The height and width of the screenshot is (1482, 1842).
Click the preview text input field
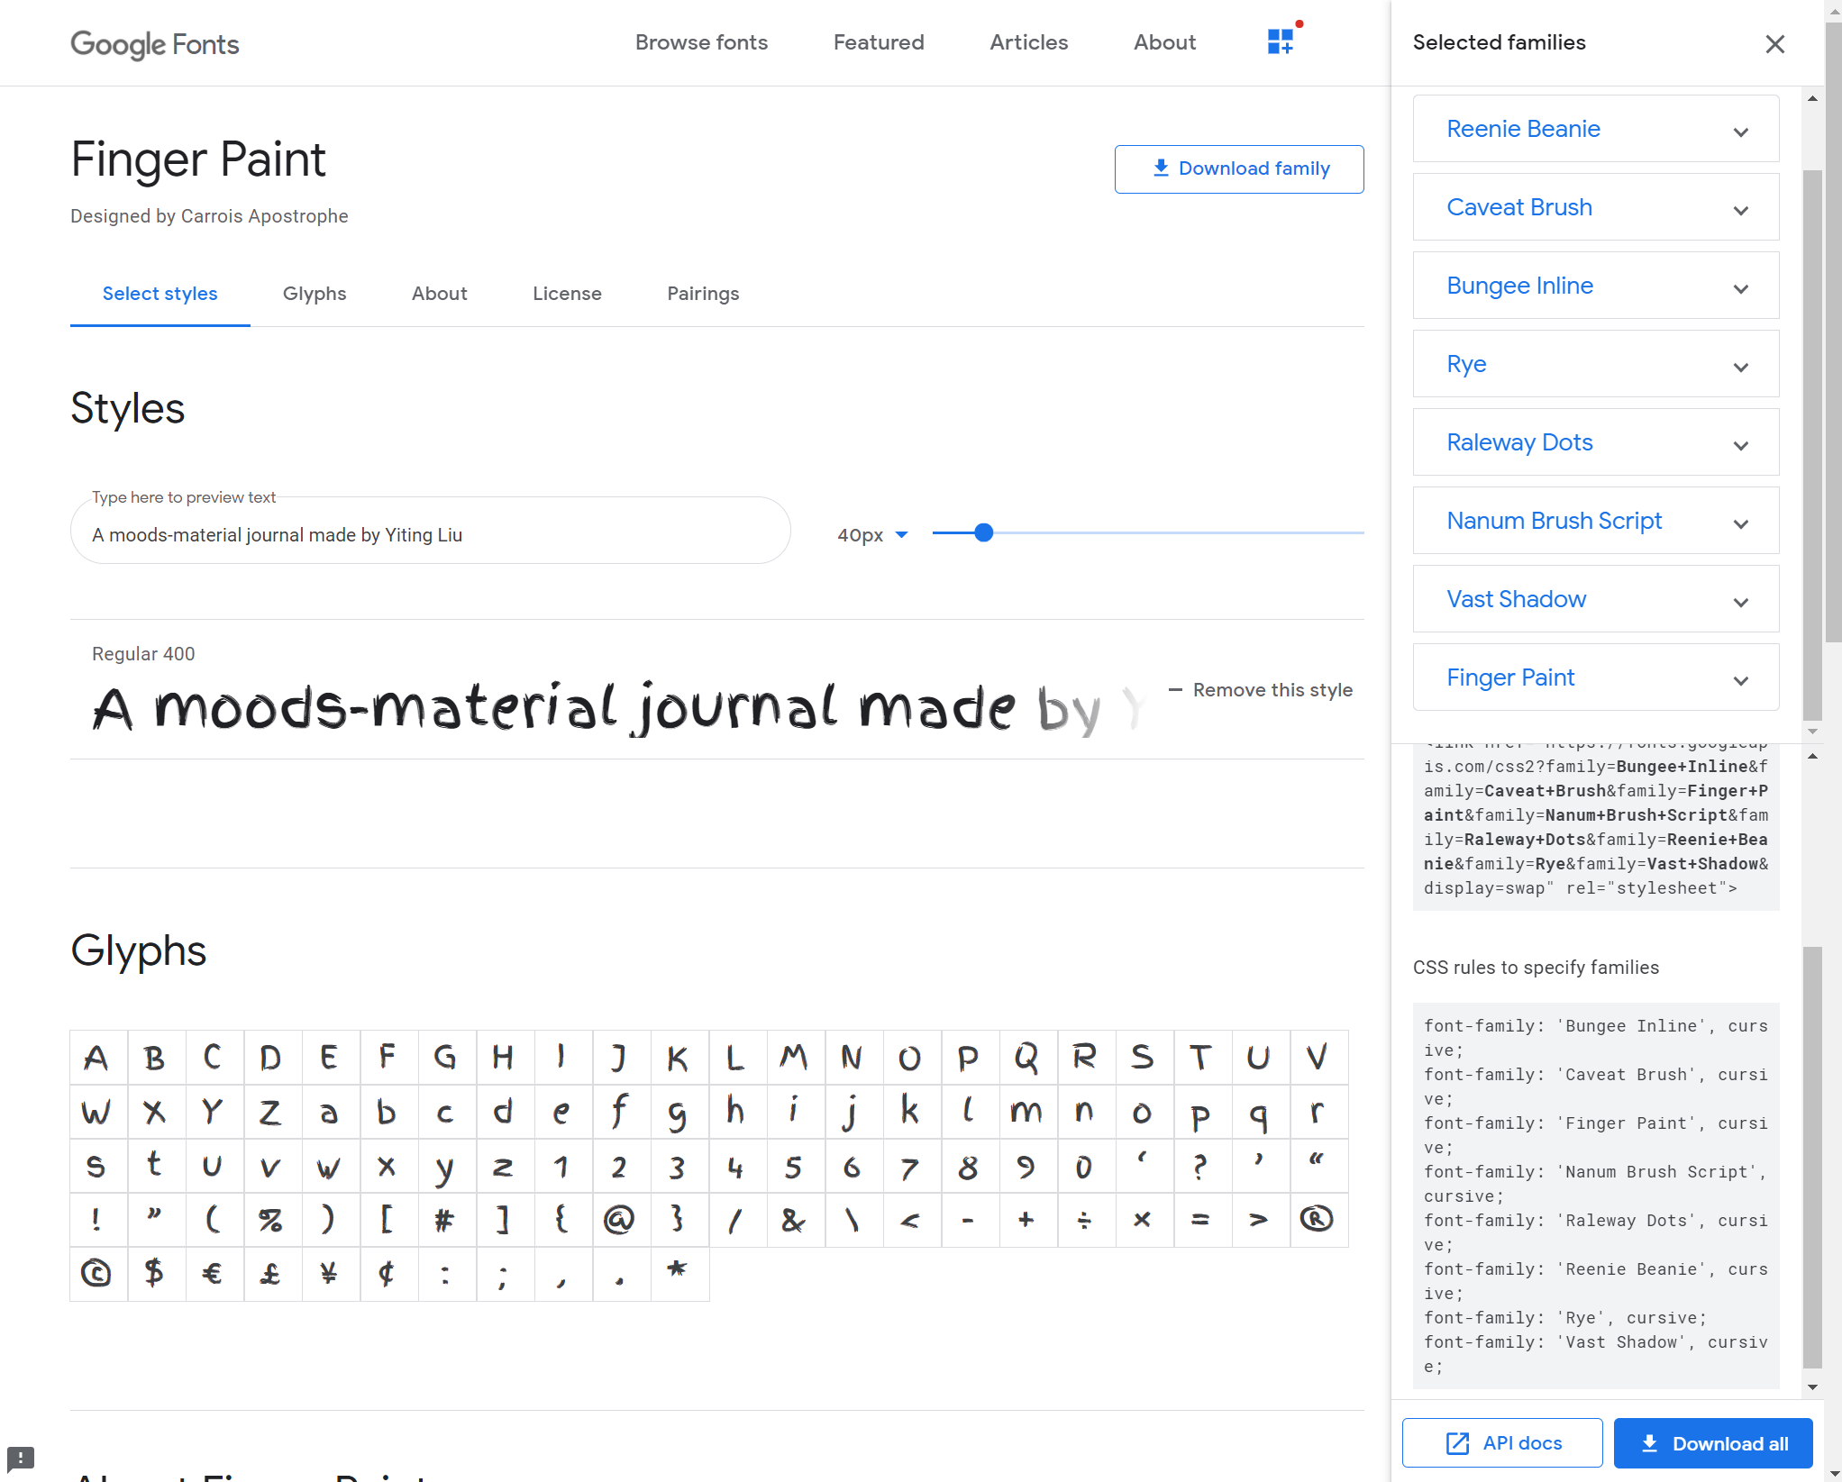tap(430, 534)
